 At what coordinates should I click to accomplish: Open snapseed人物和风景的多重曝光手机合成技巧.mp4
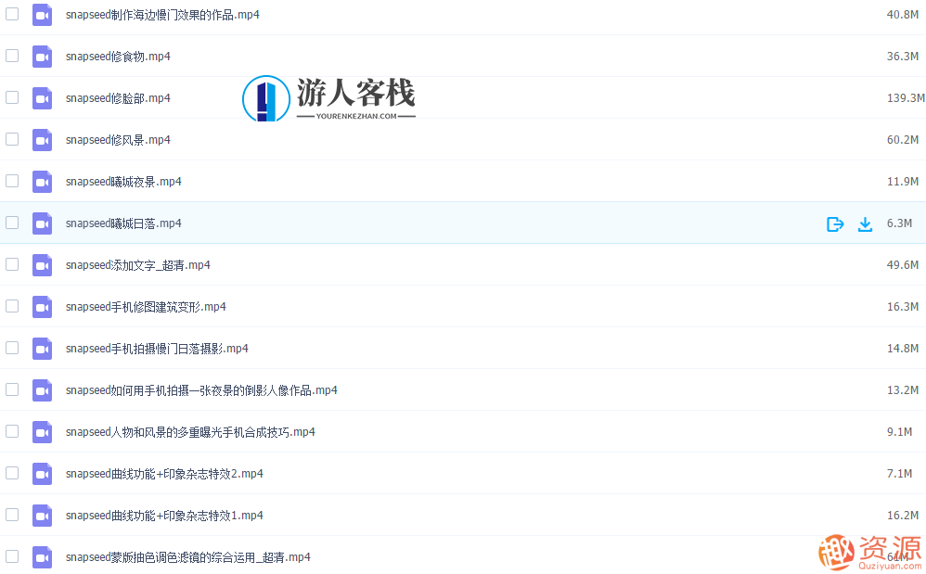click(190, 432)
